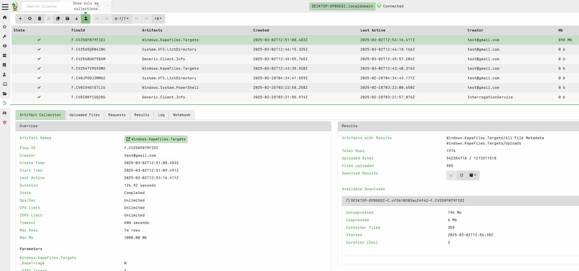The height and width of the screenshot is (271, 579).
Task: Sort by the Last Active column header
Action: 372,30
